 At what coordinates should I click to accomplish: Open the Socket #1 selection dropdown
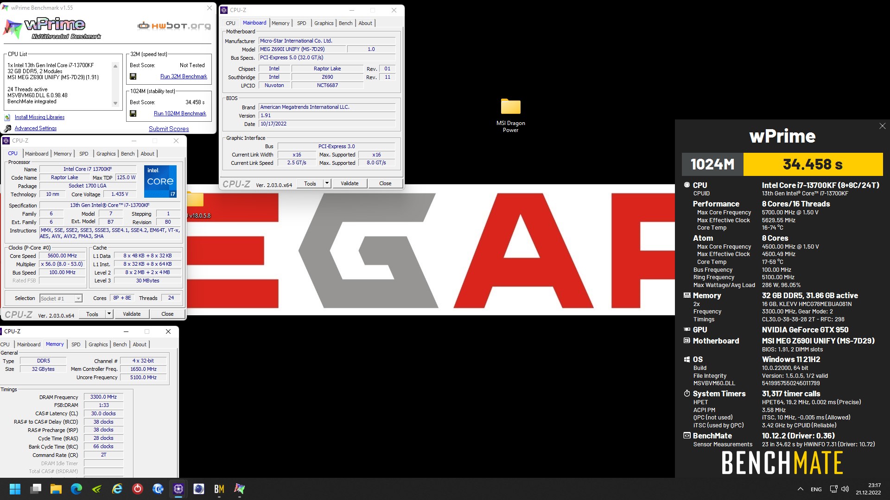tap(61, 299)
